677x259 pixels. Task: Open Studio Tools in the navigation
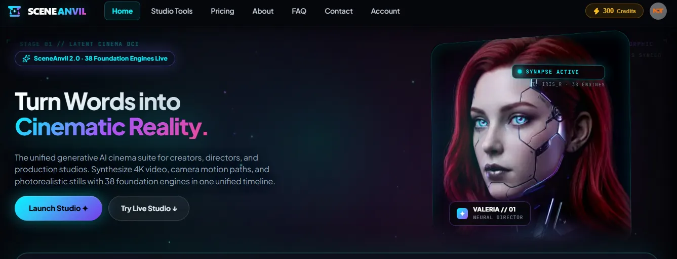[x=172, y=11]
